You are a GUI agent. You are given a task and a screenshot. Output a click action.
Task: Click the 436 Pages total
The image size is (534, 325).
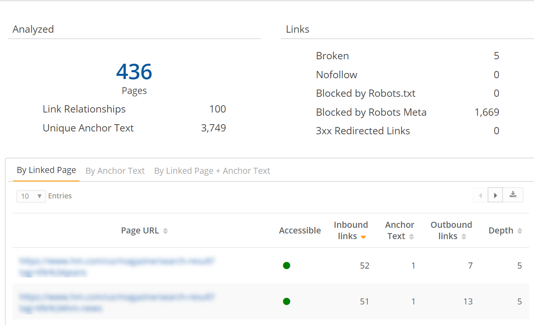tap(134, 72)
